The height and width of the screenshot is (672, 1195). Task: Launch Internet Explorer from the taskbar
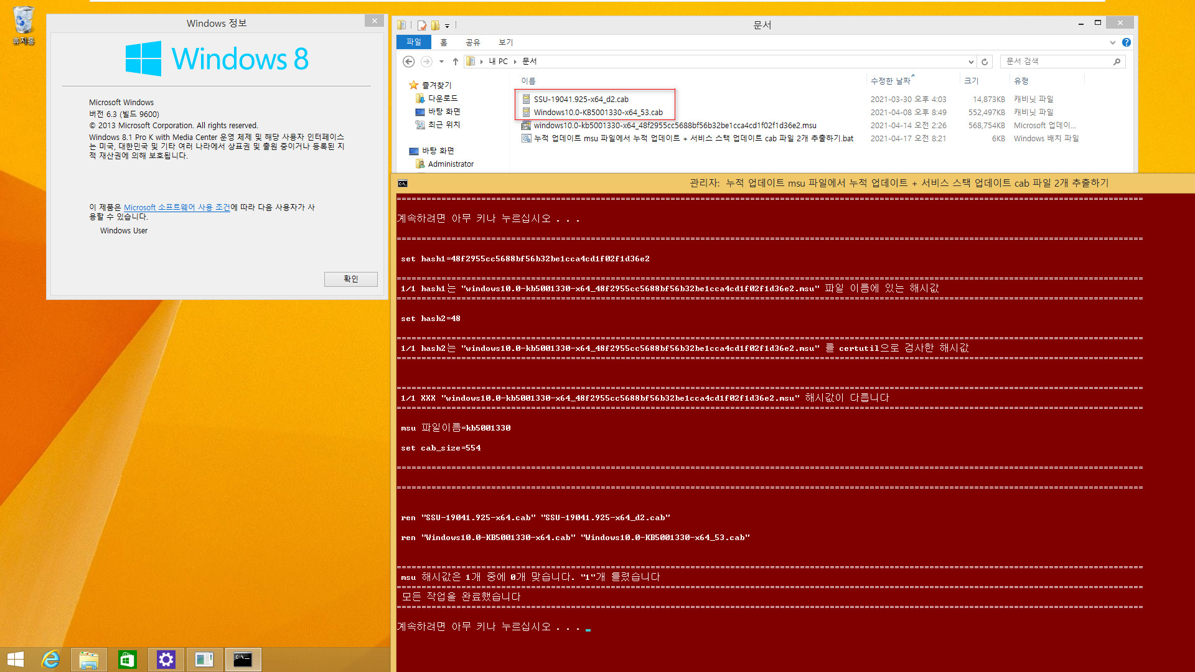pyautogui.click(x=50, y=660)
